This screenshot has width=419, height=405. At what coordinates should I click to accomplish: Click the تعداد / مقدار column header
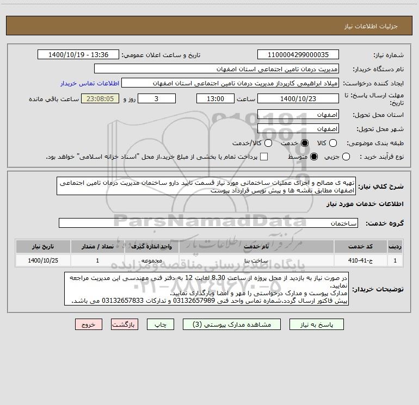[97, 246]
